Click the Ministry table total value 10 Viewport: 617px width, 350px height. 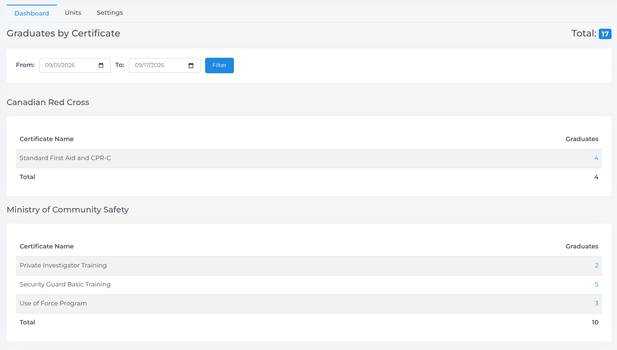pyautogui.click(x=595, y=322)
